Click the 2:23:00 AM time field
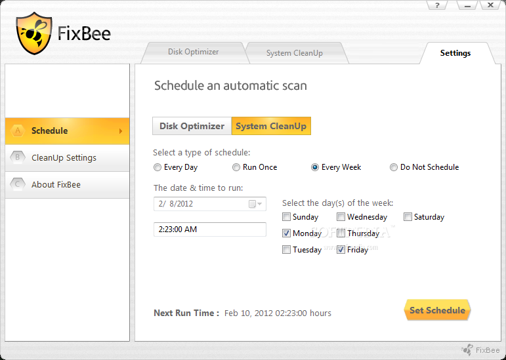 pos(210,230)
